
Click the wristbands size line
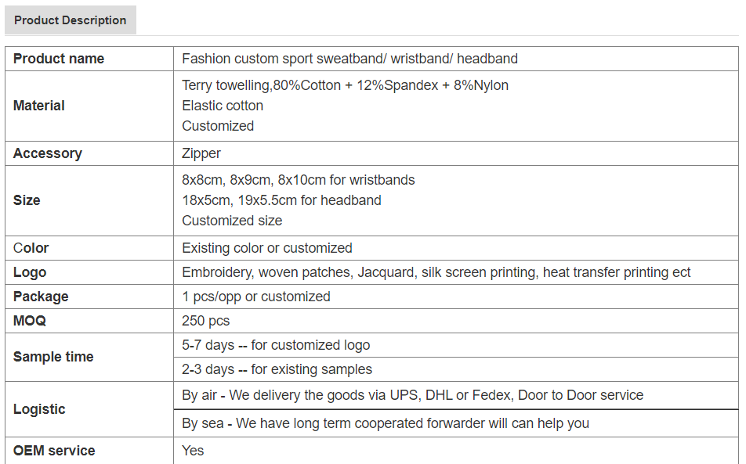(x=299, y=180)
